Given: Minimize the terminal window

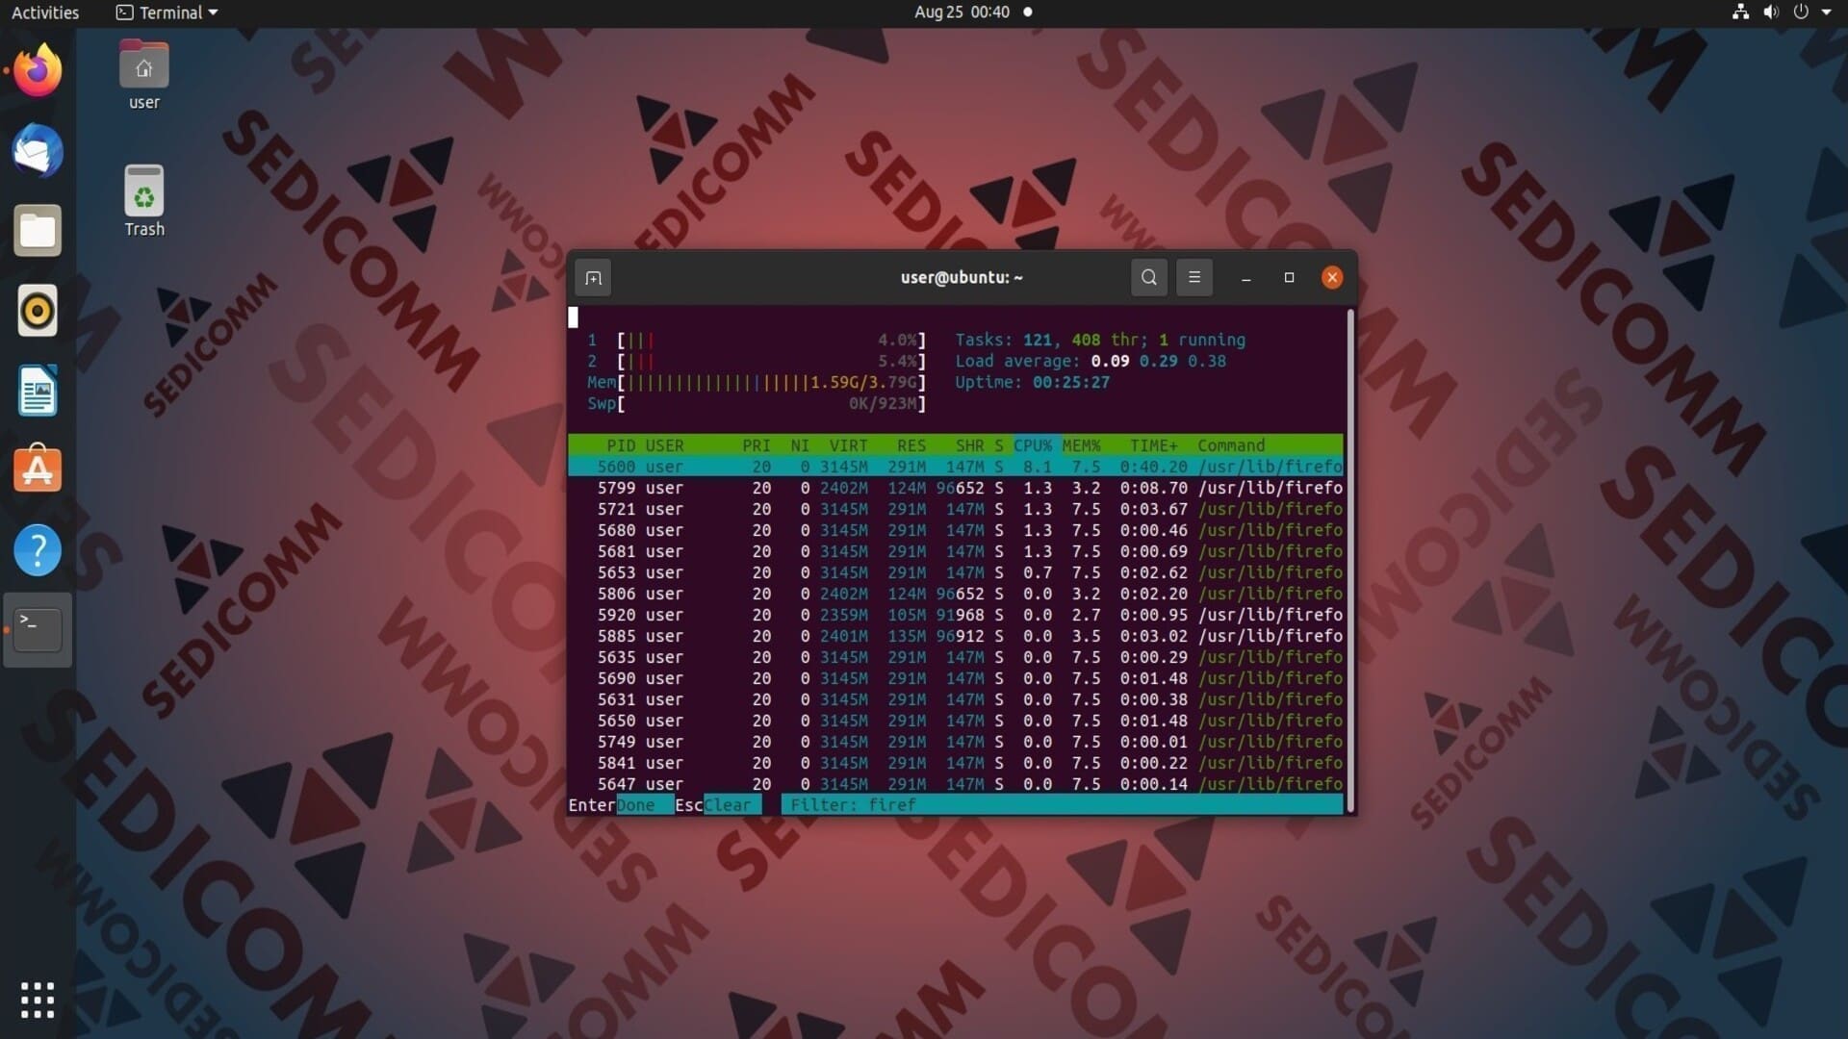Looking at the screenshot, I should point(1246,278).
